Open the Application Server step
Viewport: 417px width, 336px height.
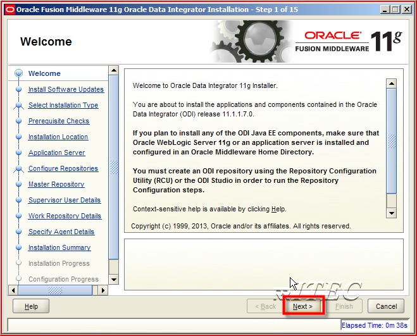57,152
